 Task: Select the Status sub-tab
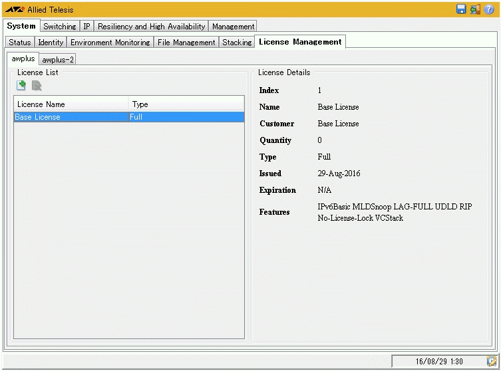click(x=20, y=43)
